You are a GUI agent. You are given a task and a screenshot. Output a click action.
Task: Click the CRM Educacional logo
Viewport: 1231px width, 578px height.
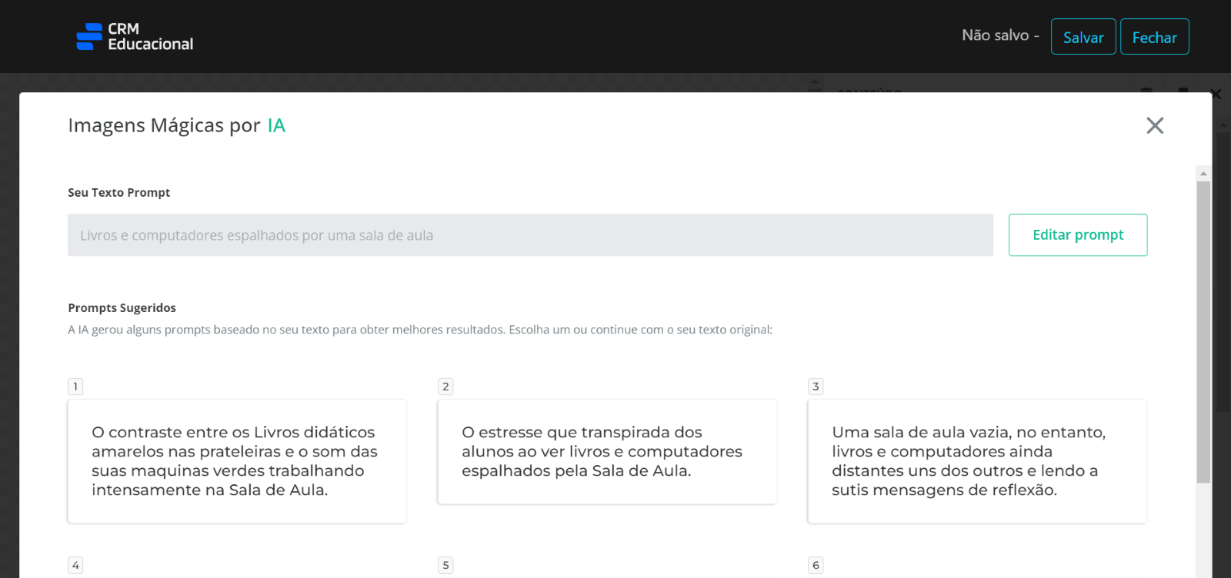[x=135, y=36]
